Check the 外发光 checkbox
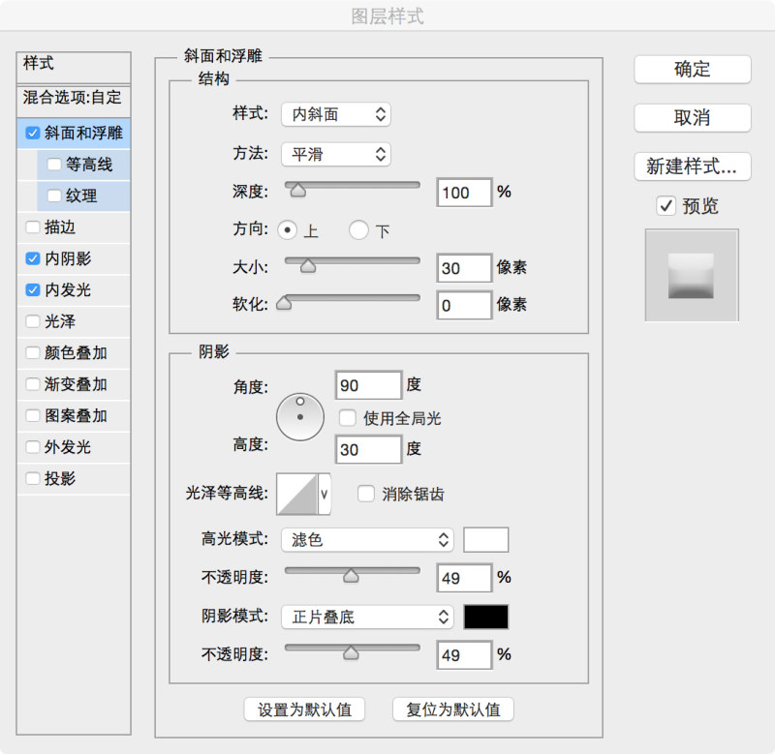The width and height of the screenshot is (775, 754). point(33,447)
